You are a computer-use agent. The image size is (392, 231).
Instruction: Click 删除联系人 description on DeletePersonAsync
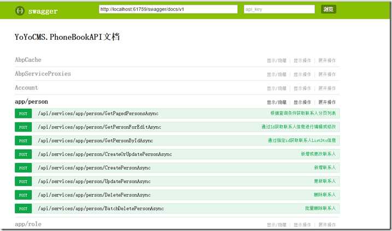tap(325, 194)
